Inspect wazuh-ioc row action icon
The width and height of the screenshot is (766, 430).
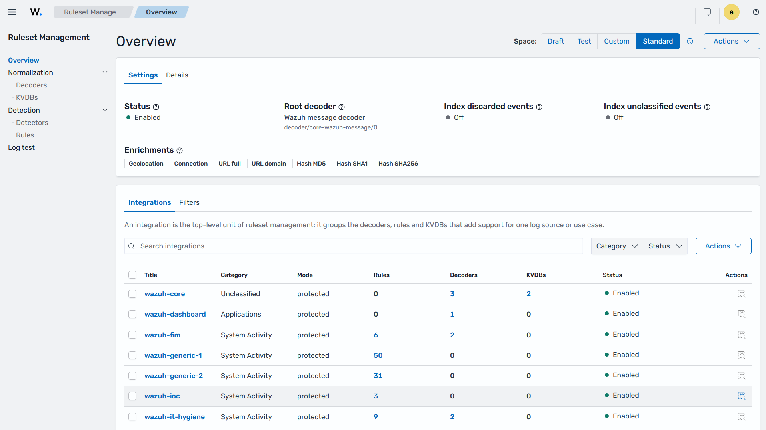741,396
